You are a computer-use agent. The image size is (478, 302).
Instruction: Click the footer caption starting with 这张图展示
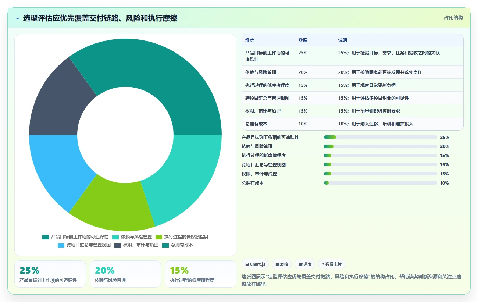click(352, 280)
